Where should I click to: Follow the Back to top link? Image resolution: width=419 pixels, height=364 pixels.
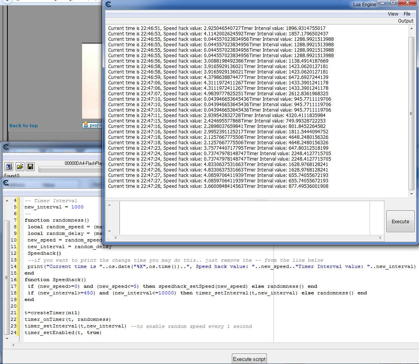24,126
